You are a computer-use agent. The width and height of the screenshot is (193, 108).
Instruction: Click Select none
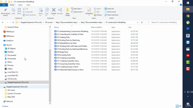tap(110, 12)
